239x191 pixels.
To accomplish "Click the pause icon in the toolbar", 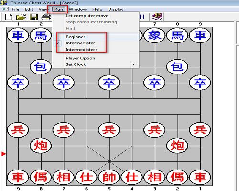I will (x=142, y=17).
